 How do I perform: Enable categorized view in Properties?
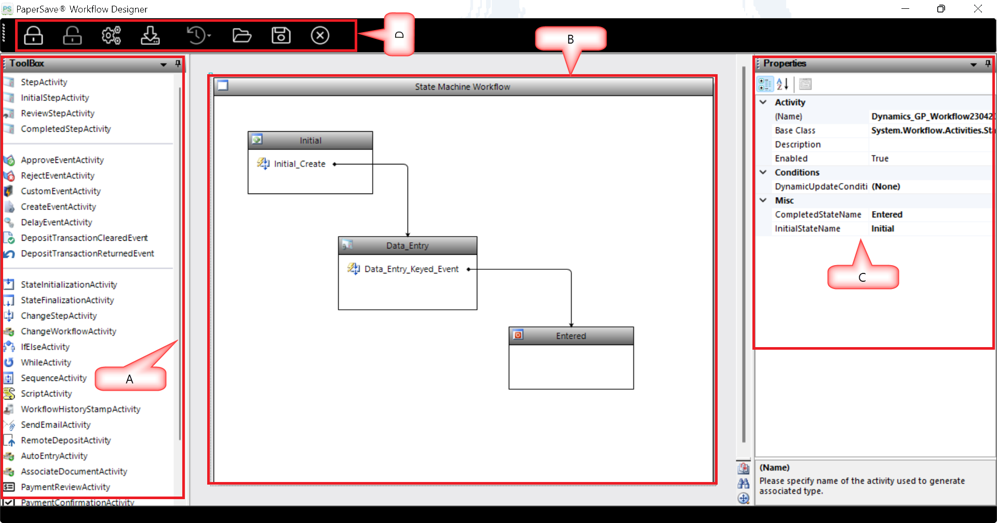(x=765, y=84)
